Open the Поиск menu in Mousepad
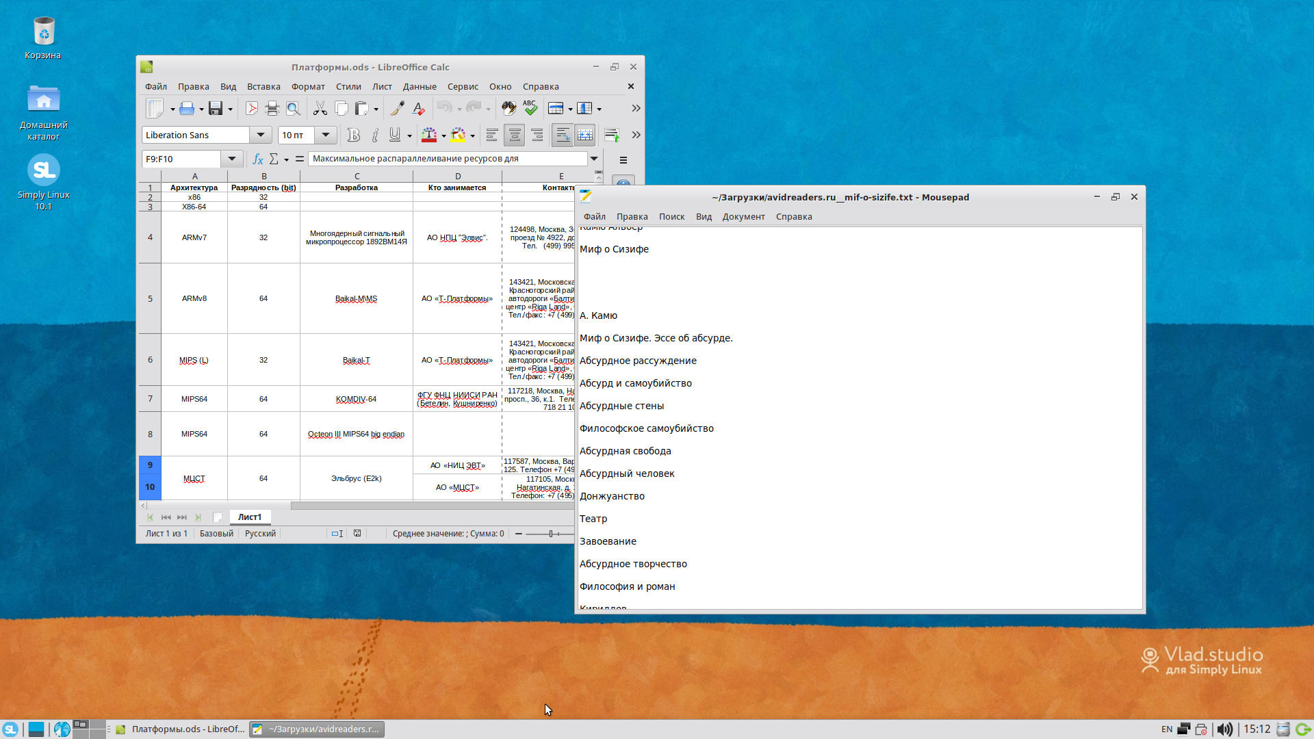This screenshot has width=1314, height=739. click(x=672, y=216)
